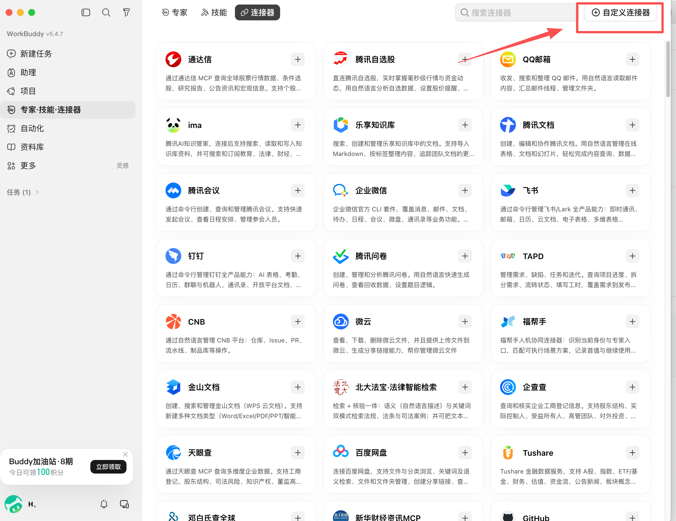Add the 福帮手 connector
The width and height of the screenshot is (676, 521).
tap(632, 322)
